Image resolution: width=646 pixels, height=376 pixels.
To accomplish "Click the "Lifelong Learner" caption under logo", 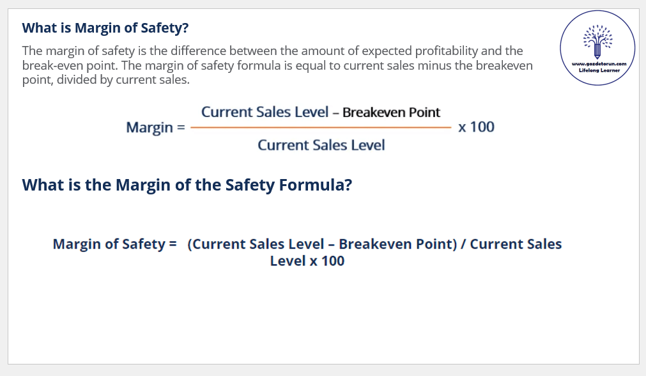I will click(x=597, y=71).
